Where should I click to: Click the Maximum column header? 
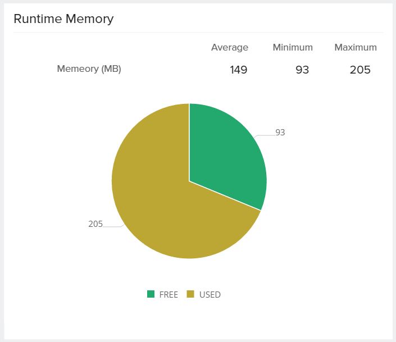pos(356,47)
